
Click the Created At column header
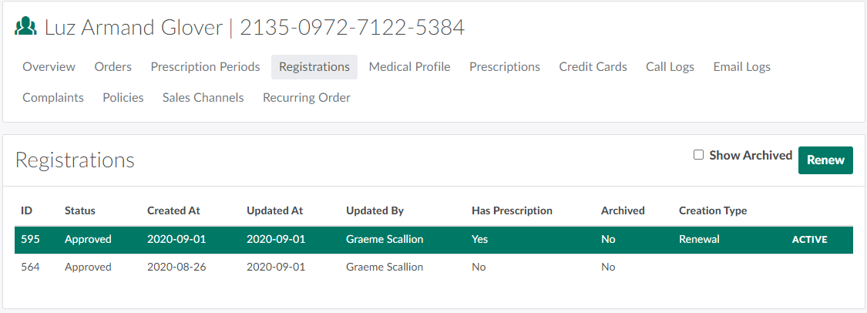176,210
